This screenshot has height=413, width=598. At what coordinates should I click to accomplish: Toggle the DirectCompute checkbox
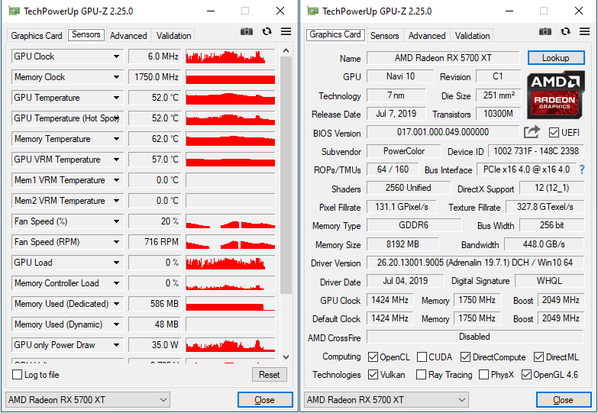coord(465,357)
